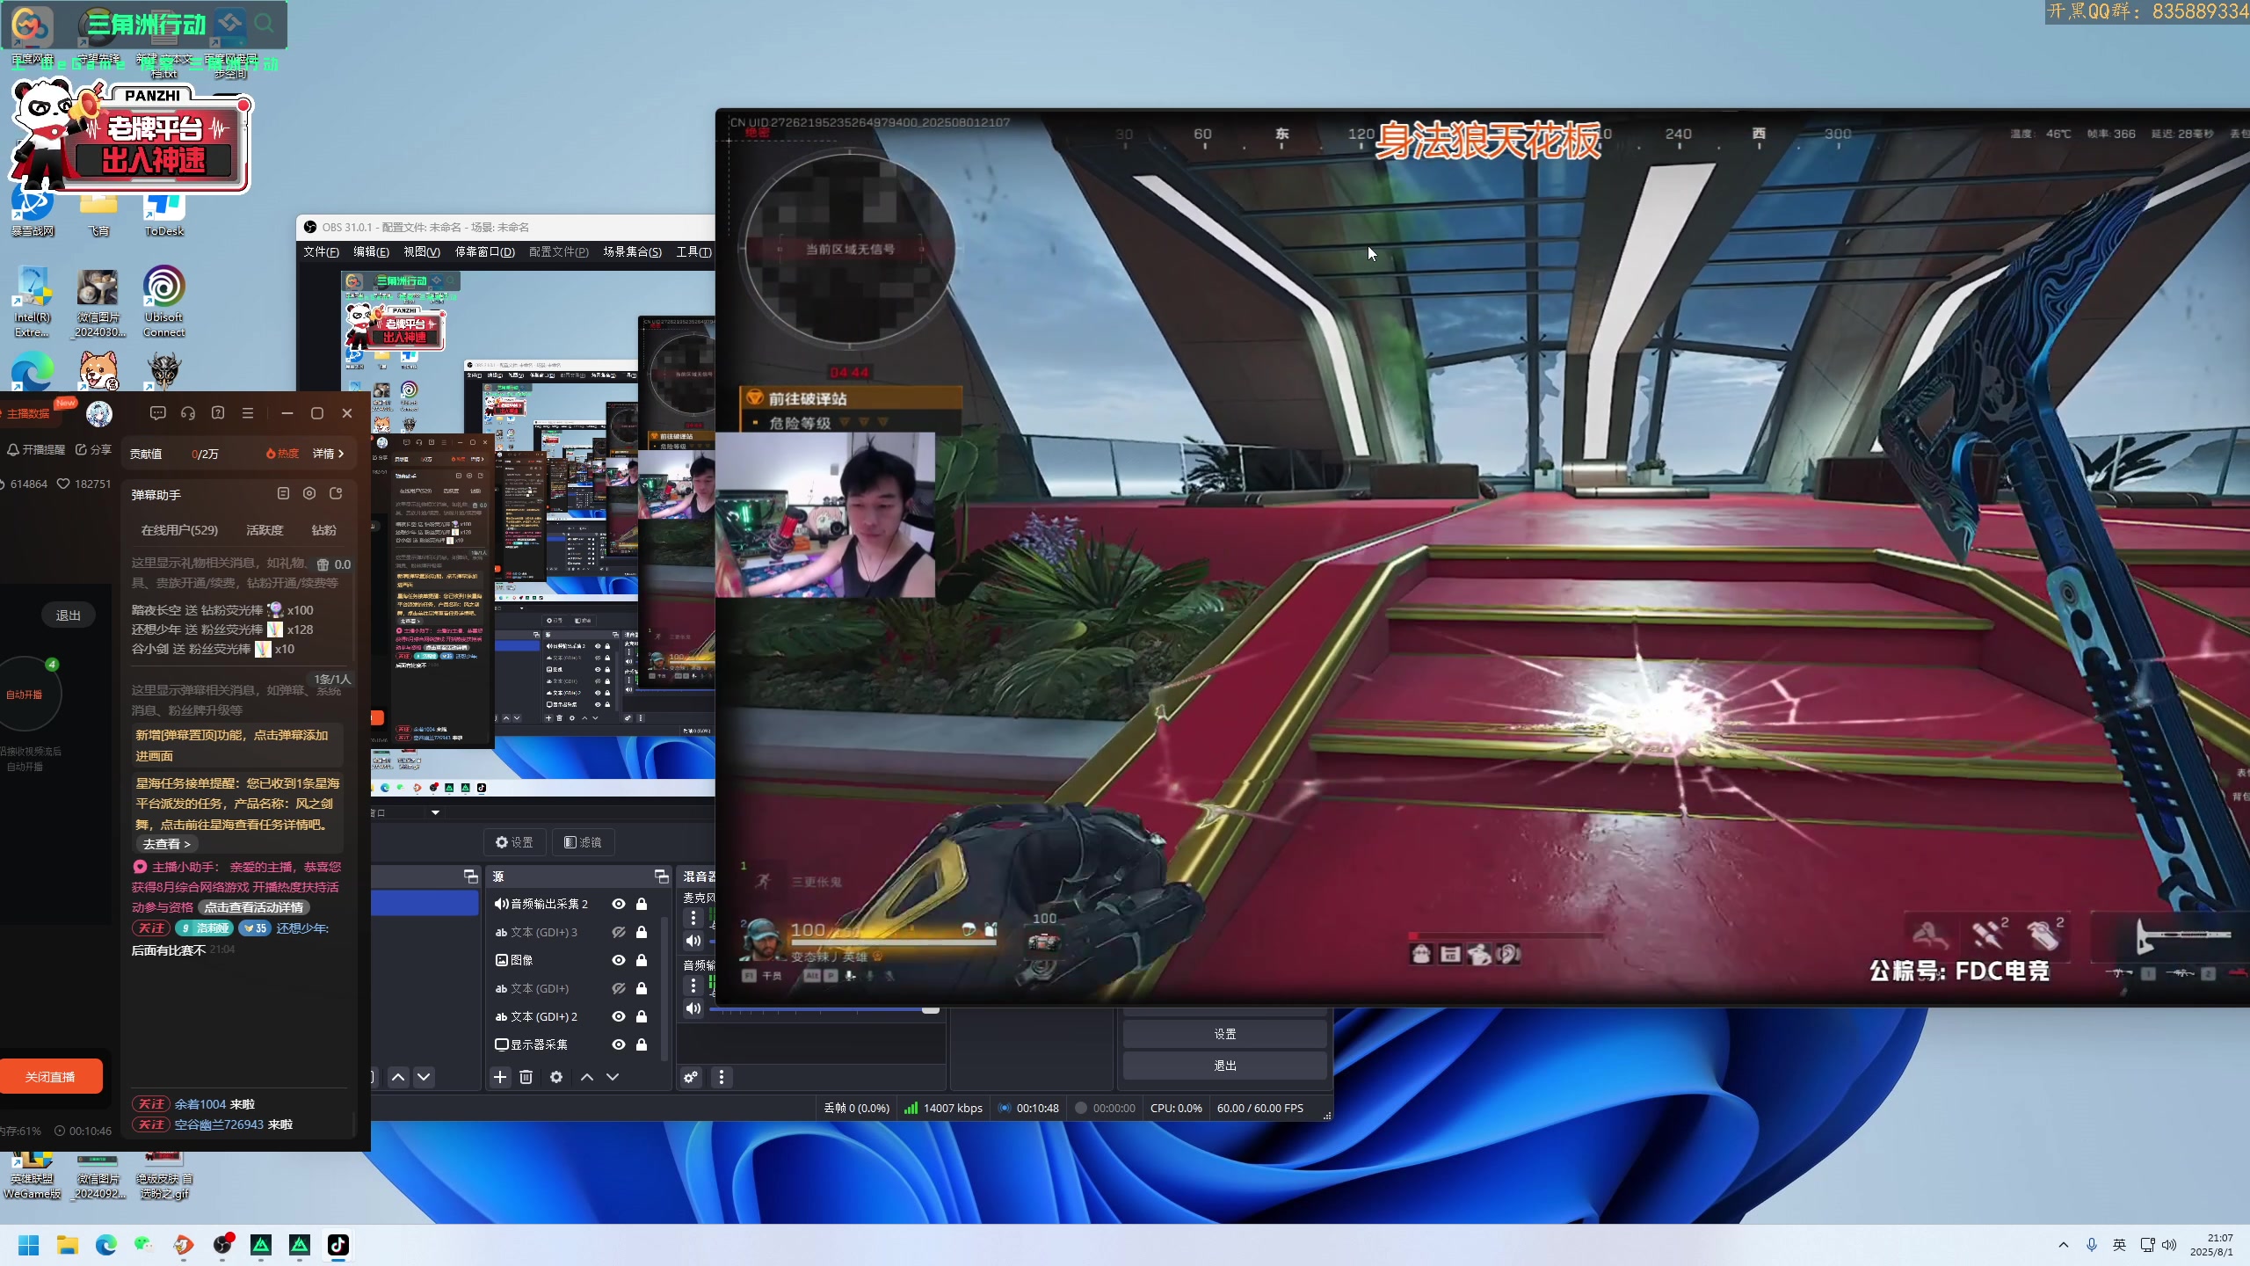Image resolution: width=2250 pixels, height=1266 pixels.
Task: Unlock the 图像 source lock
Action: [x=642, y=960]
